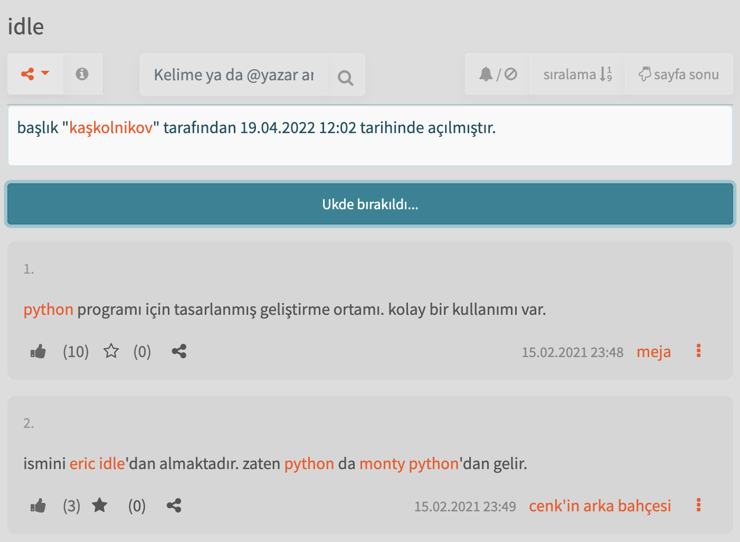Viewport: 740px width, 542px height.
Task: Click the search field 'Kelime ya da @yazar'
Action: pos(233,74)
